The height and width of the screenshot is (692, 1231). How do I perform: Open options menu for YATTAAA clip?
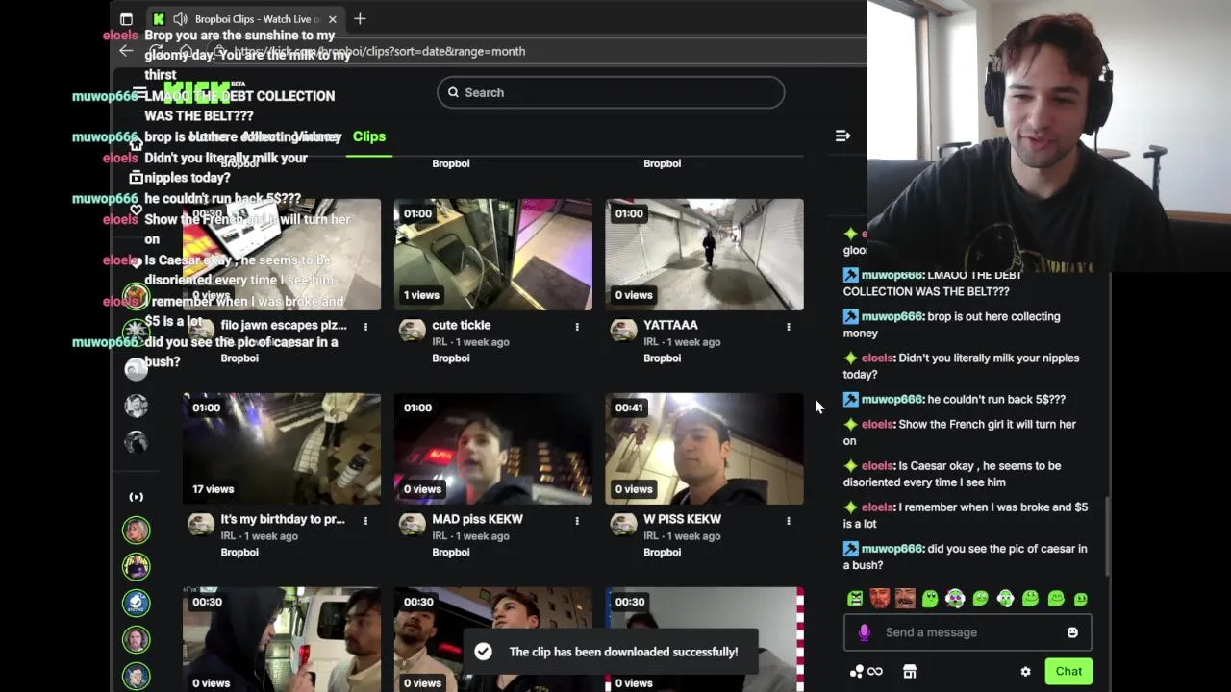pos(789,327)
